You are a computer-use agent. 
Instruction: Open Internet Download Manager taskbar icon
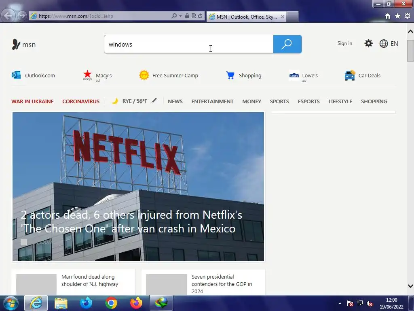161,303
